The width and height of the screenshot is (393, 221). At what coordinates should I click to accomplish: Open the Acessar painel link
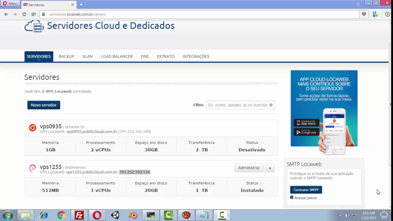click(x=305, y=198)
